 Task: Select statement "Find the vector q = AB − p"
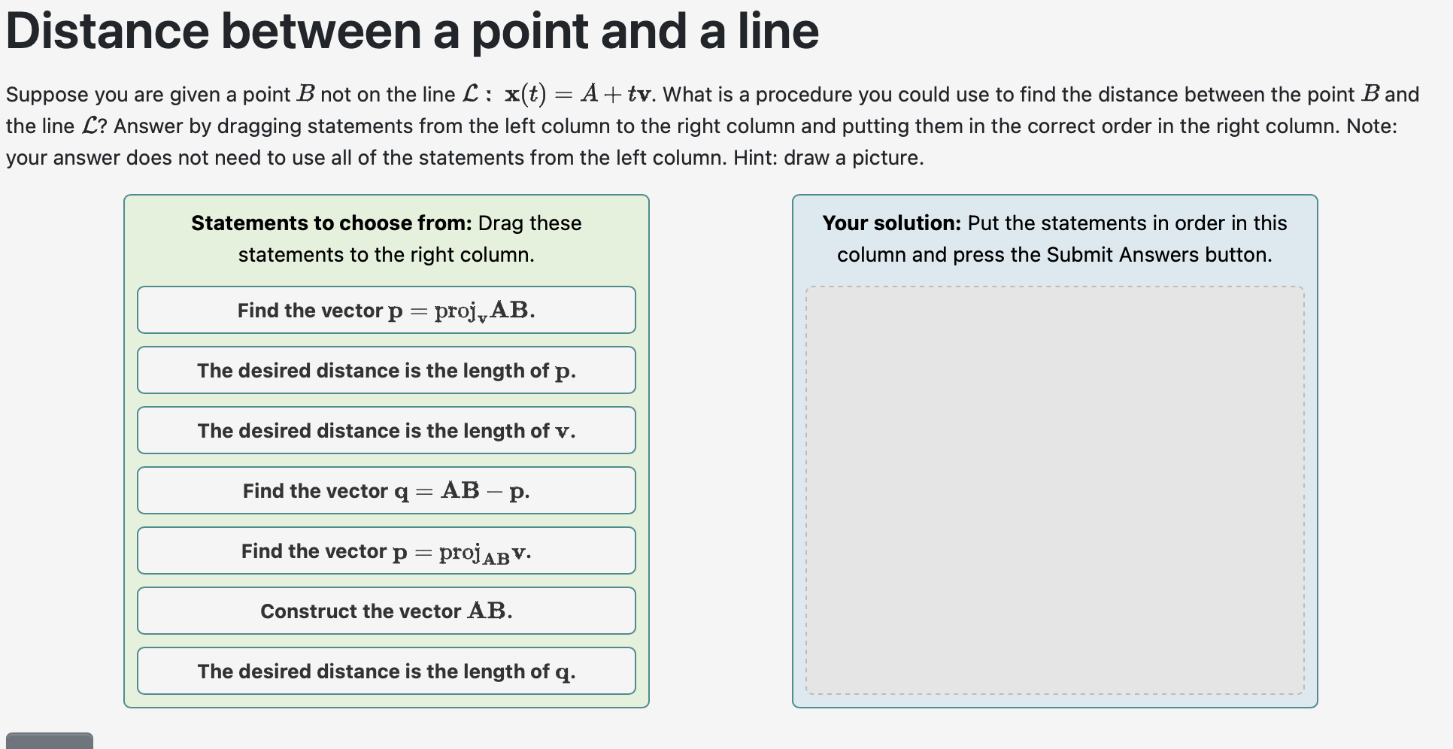tap(385, 490)
